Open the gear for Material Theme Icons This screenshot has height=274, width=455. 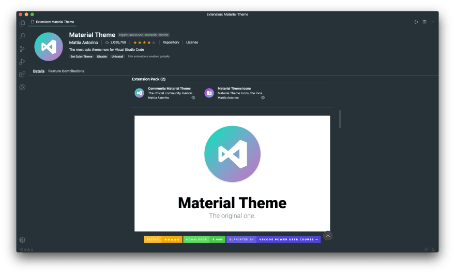coord(263,97)
